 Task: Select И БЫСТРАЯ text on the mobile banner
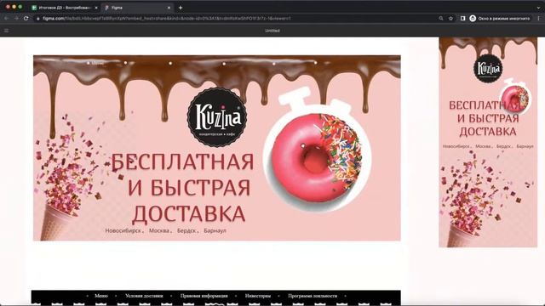488,119
